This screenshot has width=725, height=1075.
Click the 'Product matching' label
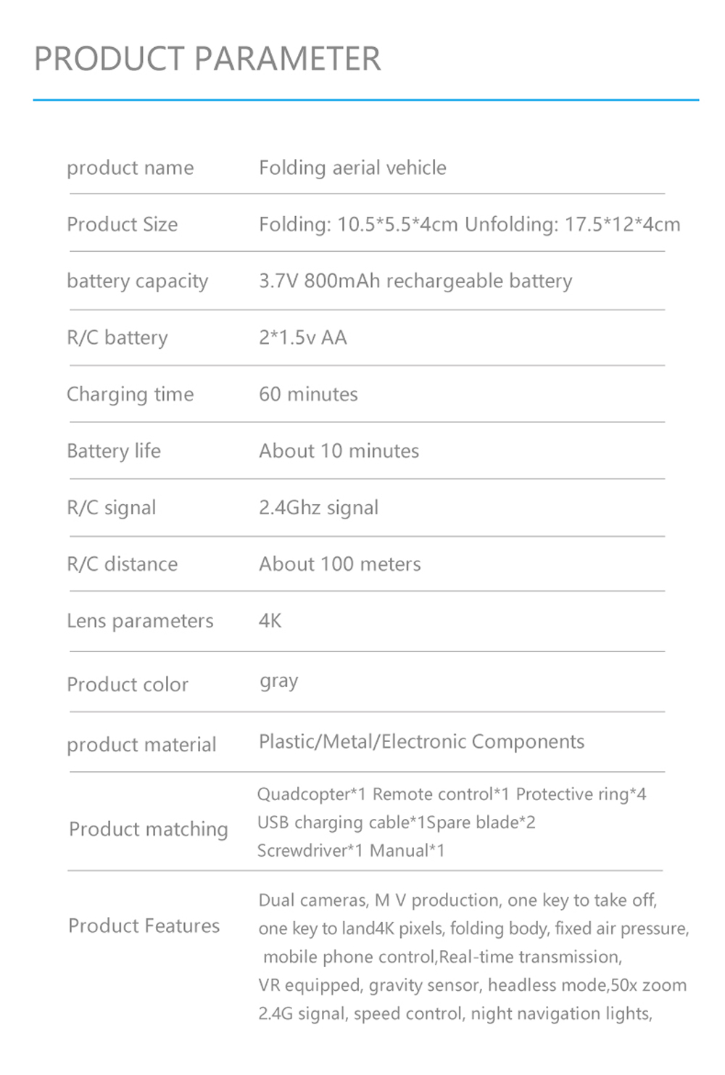(149, 829)
